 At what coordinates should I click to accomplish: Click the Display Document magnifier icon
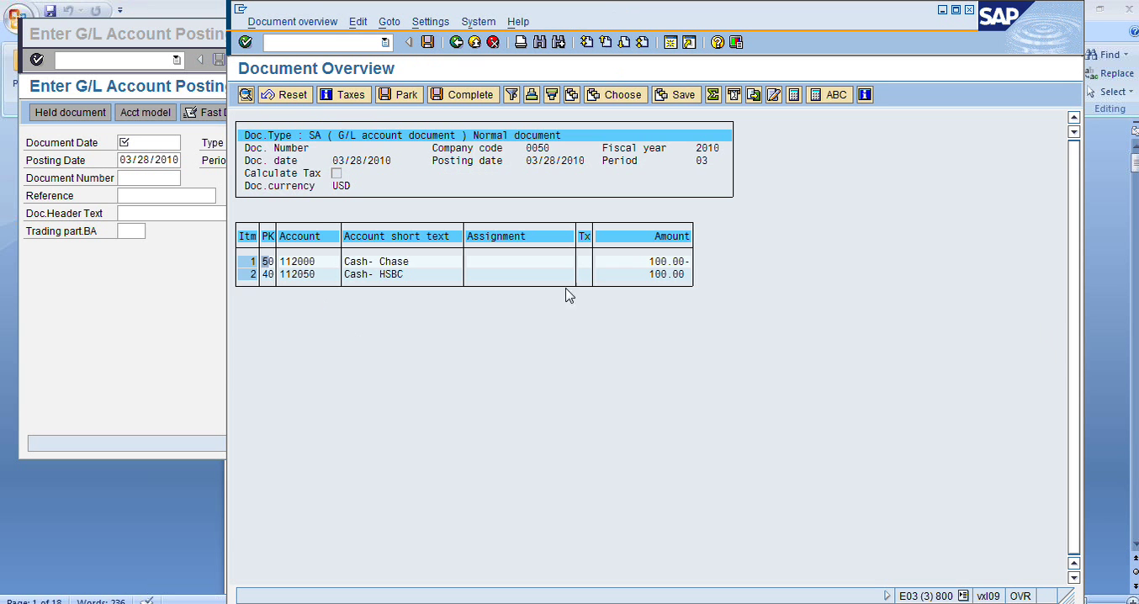(x=246, y=95)
